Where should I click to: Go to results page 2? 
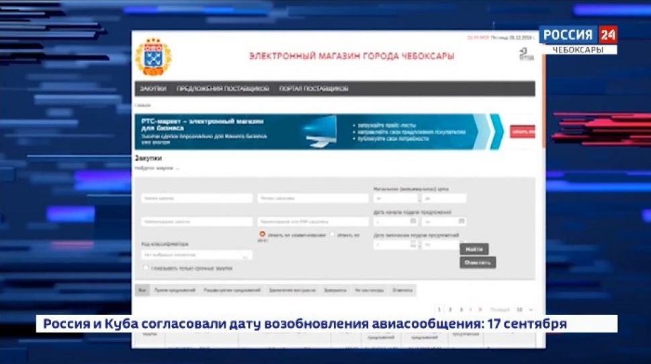(x=450, y=310)
